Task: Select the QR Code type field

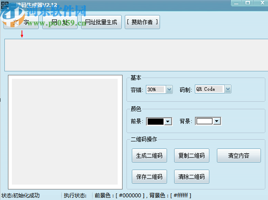Action: [210, 89]
